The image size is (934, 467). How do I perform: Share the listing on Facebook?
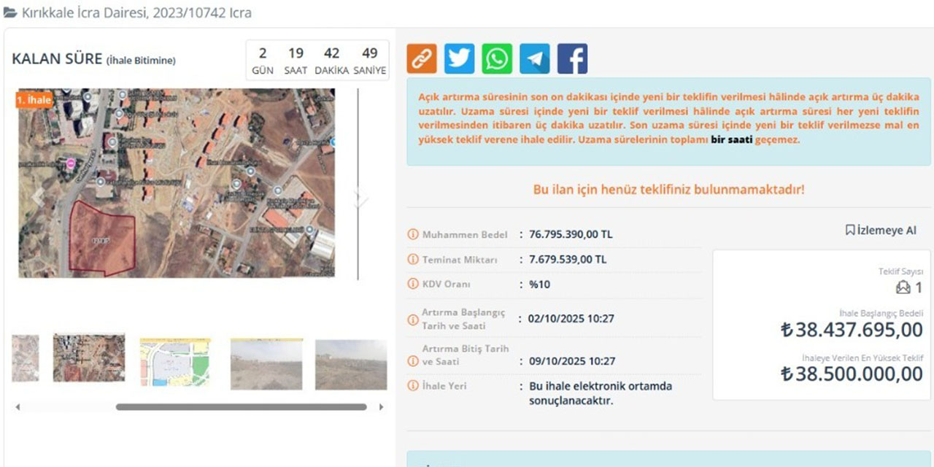pyautogui.click(x=573, y=59)
